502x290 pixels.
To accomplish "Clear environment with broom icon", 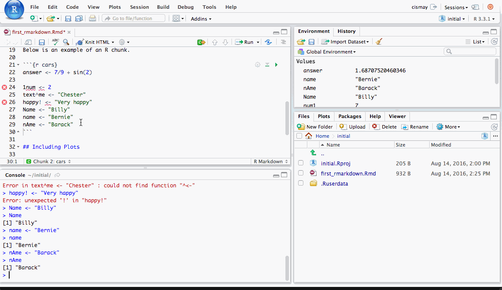I will coord(379,42).
